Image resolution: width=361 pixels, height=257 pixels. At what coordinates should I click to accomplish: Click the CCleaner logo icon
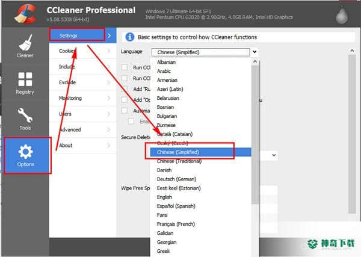click(25, 14)
